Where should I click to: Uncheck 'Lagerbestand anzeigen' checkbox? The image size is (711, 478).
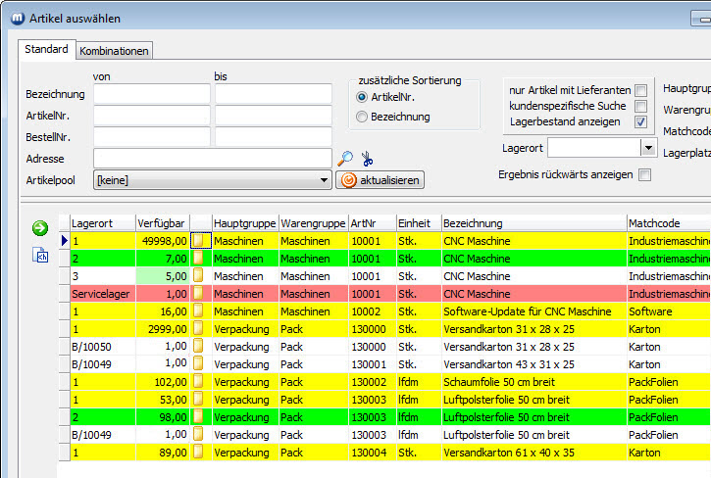(x=640, y=122)
